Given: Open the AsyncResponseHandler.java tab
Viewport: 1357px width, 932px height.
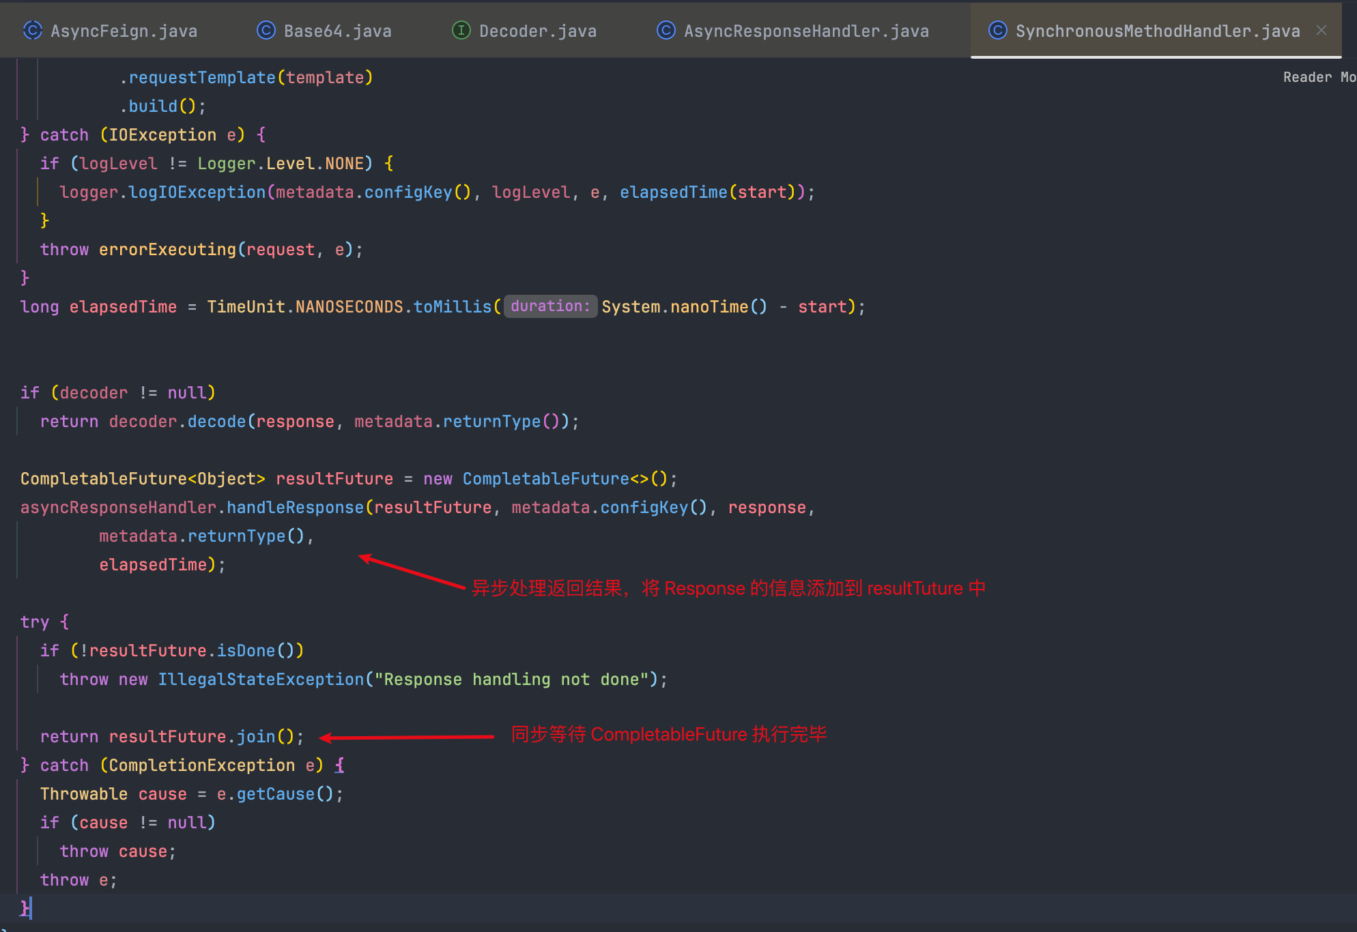Looking at the screenshot, I should pos(792,31).
